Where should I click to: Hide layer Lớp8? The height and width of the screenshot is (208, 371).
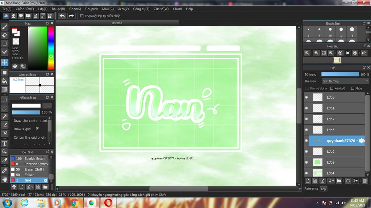tap(307, 162)
